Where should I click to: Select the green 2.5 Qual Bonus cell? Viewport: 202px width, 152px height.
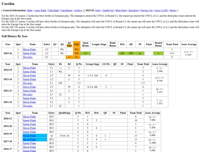point(86,53)
